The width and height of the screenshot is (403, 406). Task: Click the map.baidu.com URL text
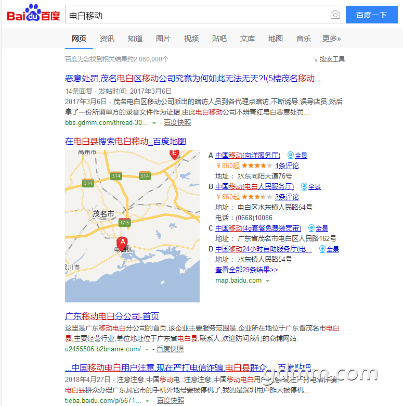(239, 281)
